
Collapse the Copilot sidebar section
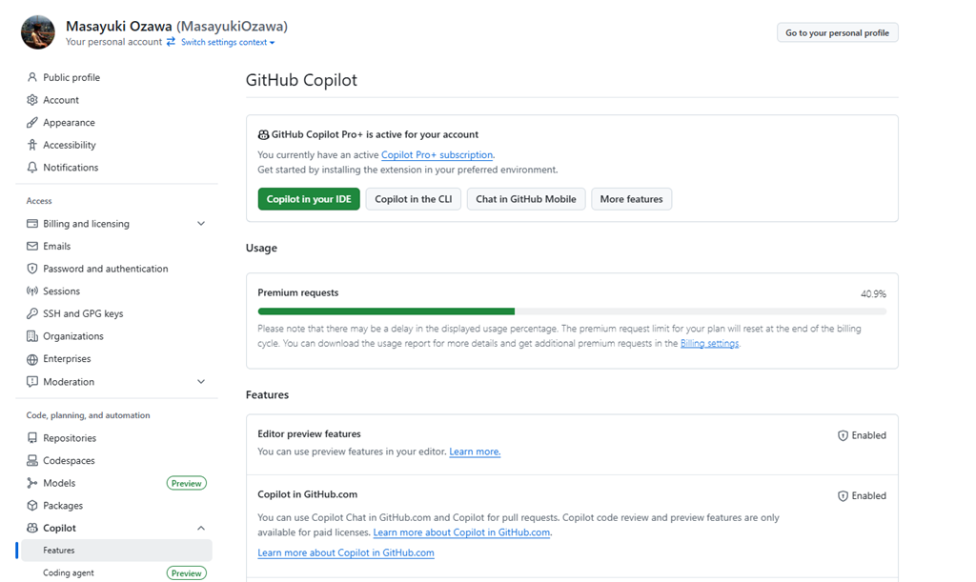click(x=201, y=528)
